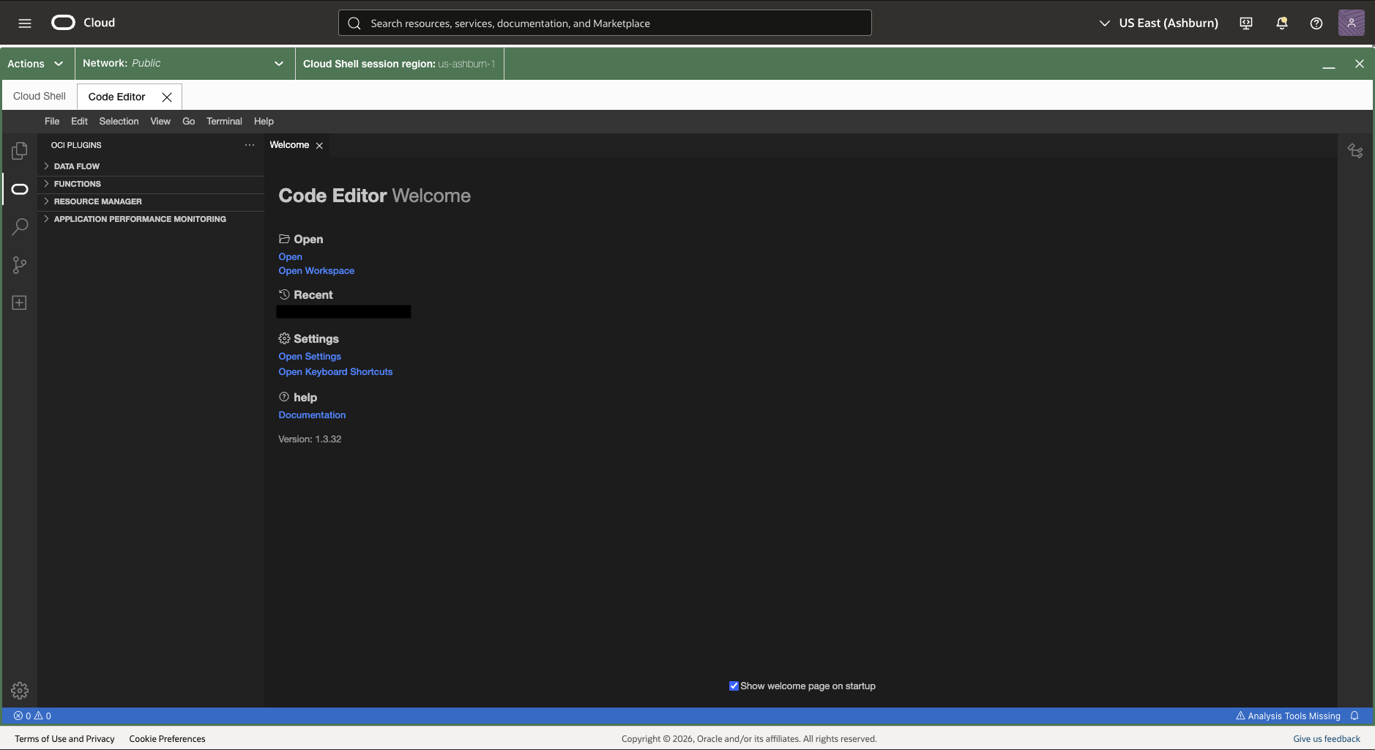The width and height of the screenshot is (1375, 750).
Task: Open the Explorer files view icon
Action: (20, 151)
